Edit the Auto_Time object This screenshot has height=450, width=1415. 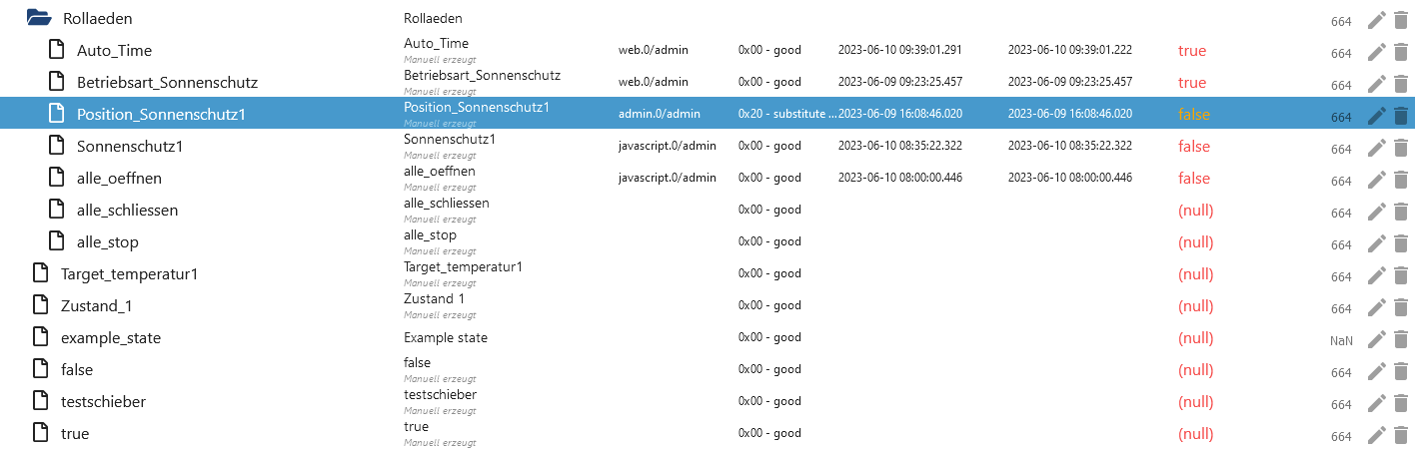[x=1377, y=51]
